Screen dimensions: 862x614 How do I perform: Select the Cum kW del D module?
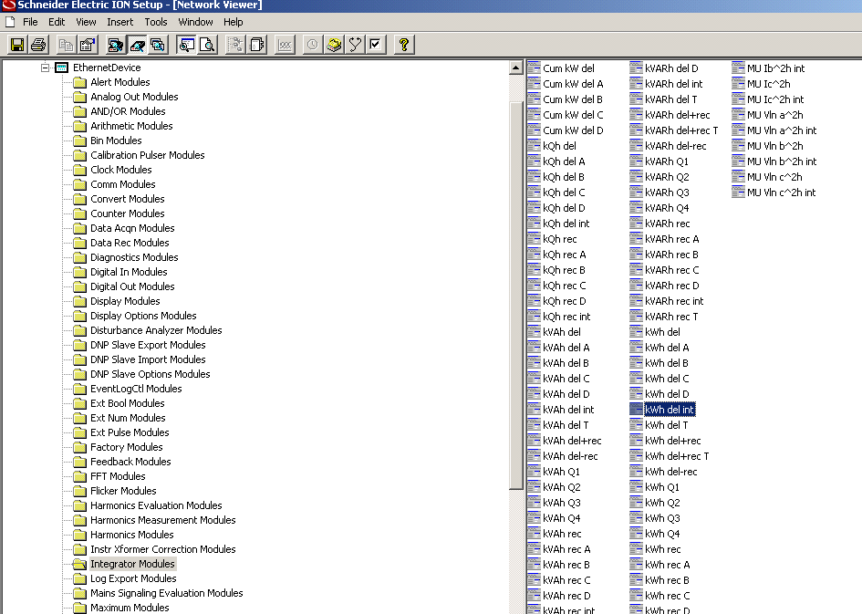[x=573, y=130]
